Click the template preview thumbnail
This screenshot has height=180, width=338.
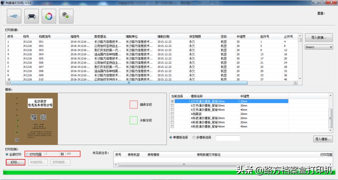click(x=32, y=119)
